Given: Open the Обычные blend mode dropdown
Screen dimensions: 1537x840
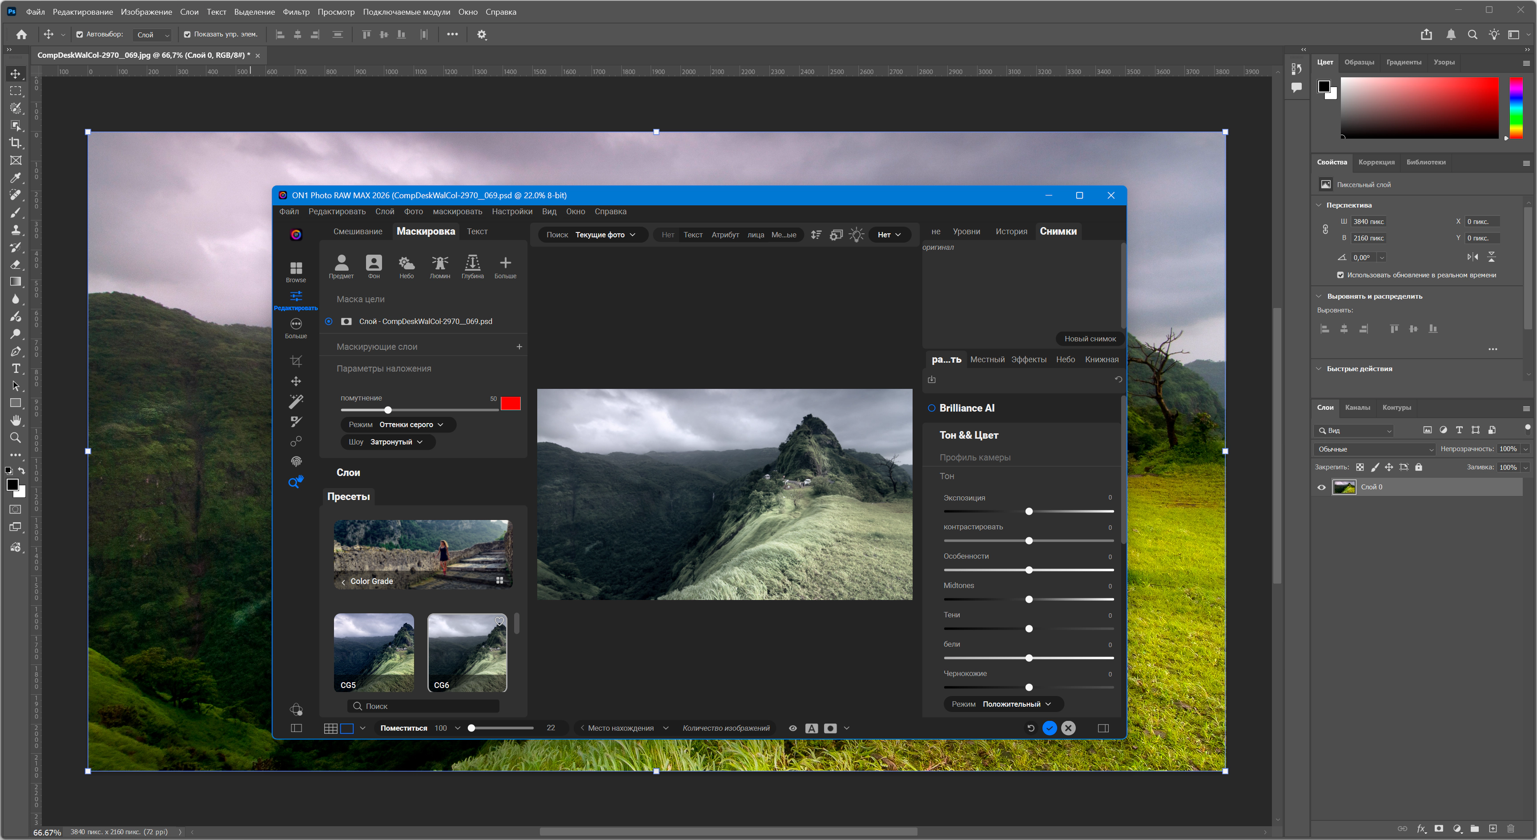Looking at the screenshot, I should pos(1373,449).
